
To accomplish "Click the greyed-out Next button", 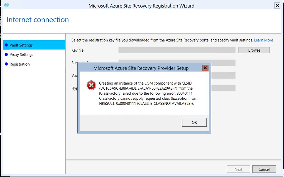I will (x=238, y=169).
